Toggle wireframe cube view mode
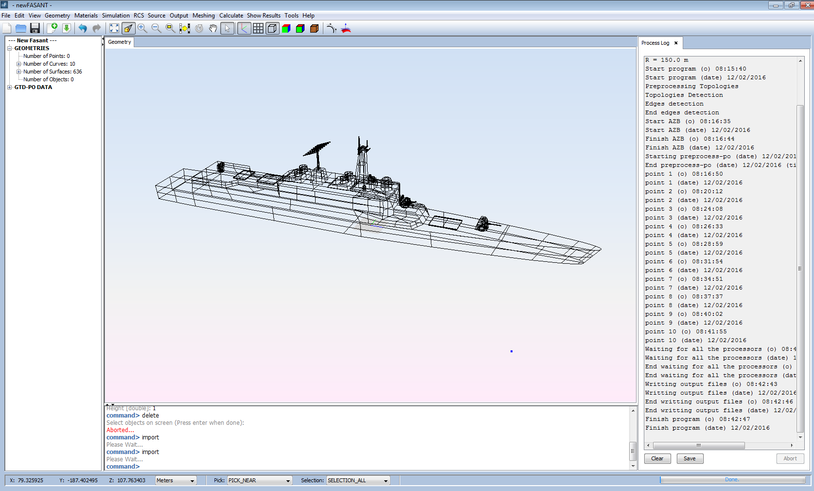Screen dimensions: 814x491 [x=272, y=28]
